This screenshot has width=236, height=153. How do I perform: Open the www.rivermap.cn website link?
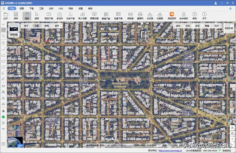(x=170, y=150)
